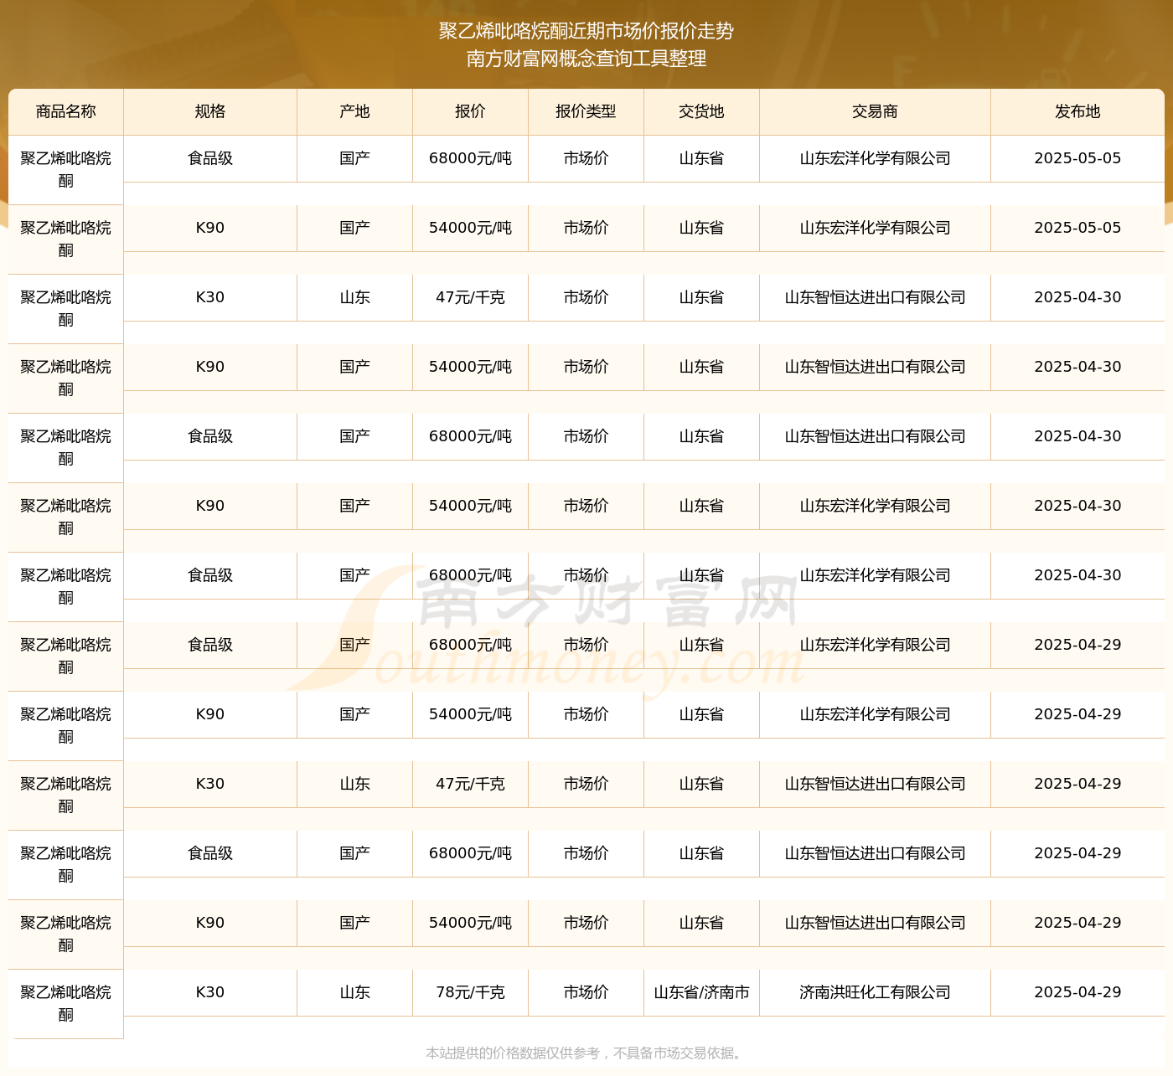Image resolution: width=1173 pixels, height=1076 pixels.
Task: Click the 报价类型 column header
Action: [586, 112]
